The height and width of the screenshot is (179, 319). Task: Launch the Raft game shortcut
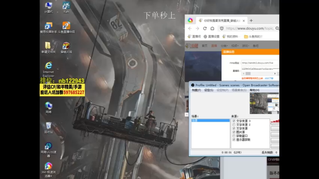click(x=66, y=8)
